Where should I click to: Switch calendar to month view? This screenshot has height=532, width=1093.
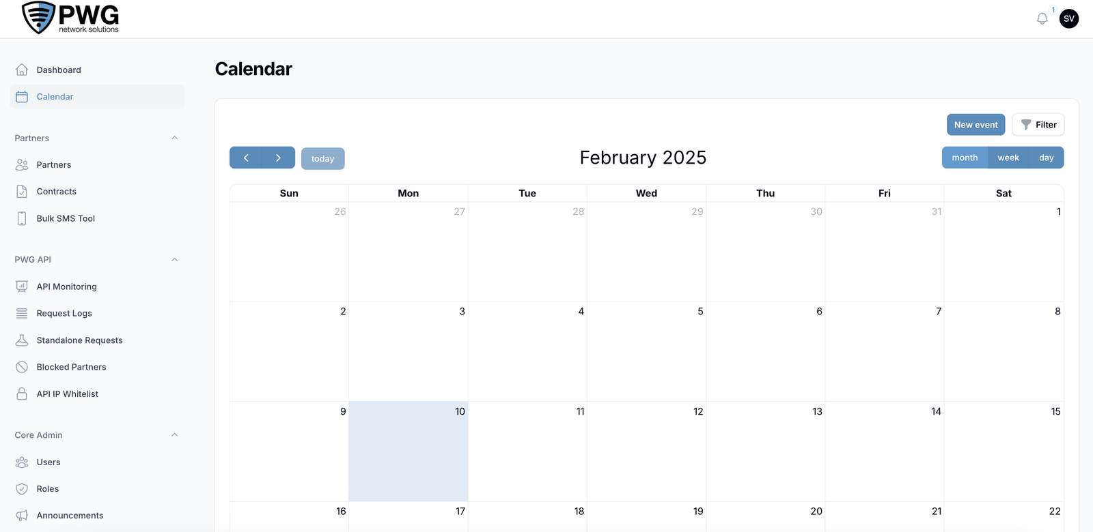pos(965,158)
